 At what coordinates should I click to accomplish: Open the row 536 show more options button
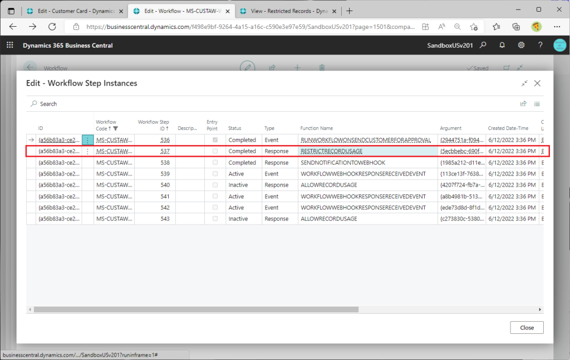[x=87, y=140]
